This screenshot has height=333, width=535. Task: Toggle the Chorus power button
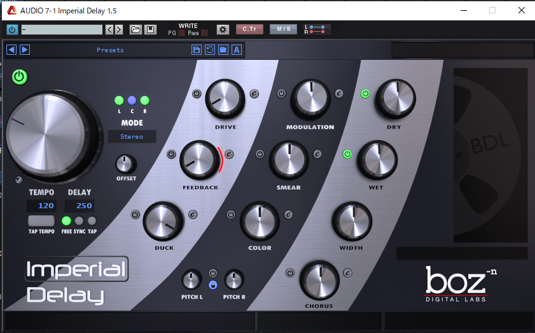point(290,273)
